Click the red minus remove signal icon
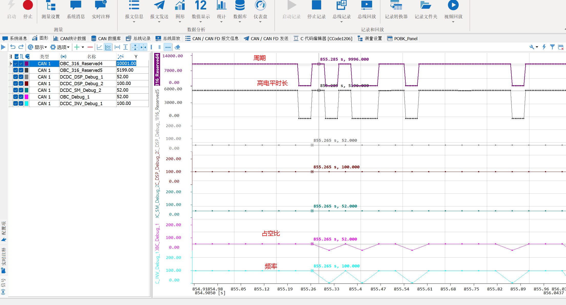The height and width of the screenshot is (305, 566). [90, 47]
